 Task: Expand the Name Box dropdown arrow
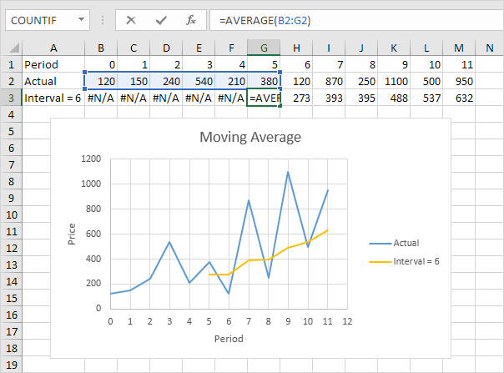pos(81,18)
